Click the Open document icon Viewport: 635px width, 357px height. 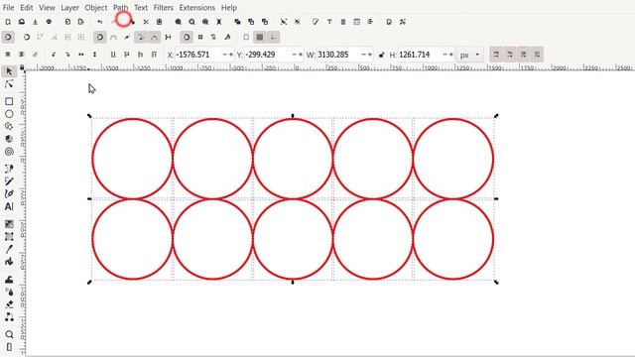coord(22,22)
